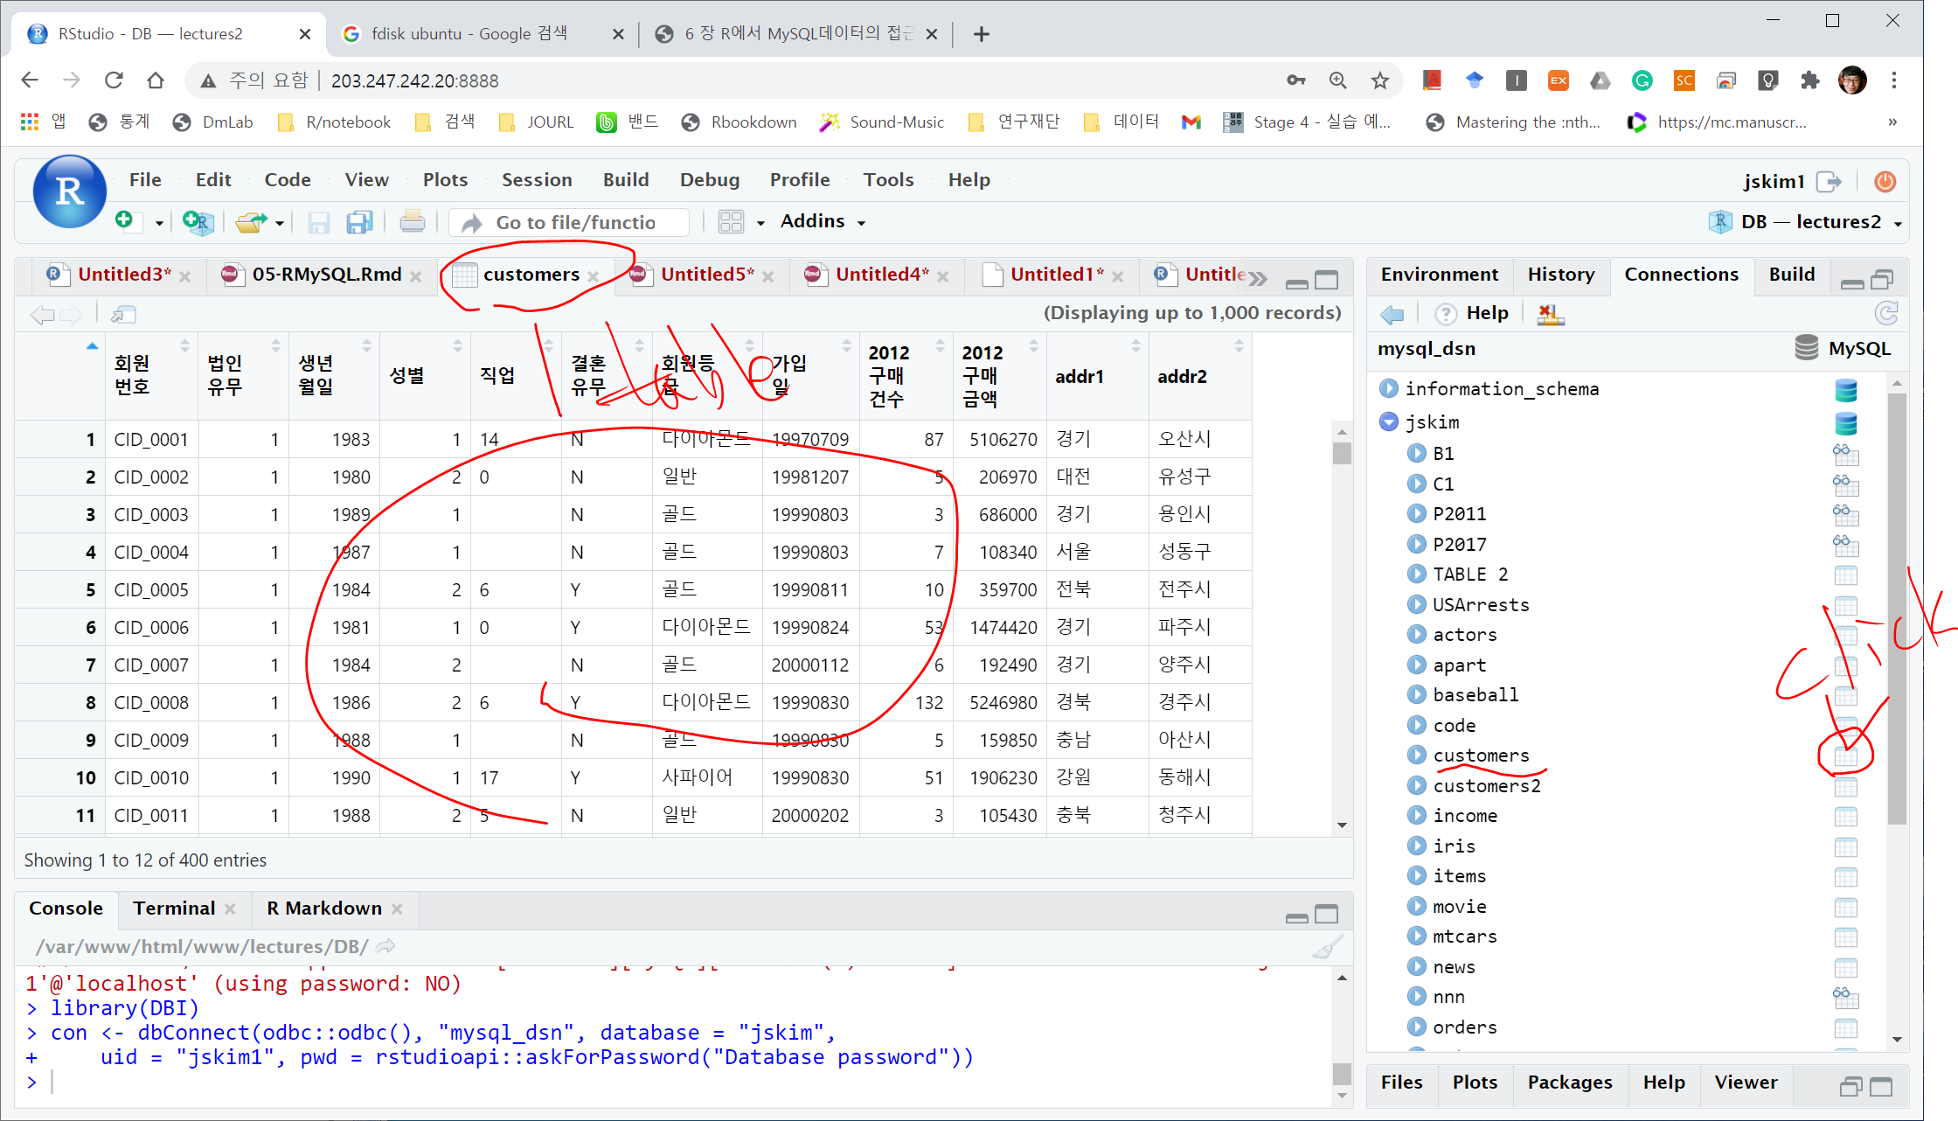The image size is (1958, 1121).
Task: Click the Chrome address bar URL
Action: pyautogui.click(x=414, y=80)
